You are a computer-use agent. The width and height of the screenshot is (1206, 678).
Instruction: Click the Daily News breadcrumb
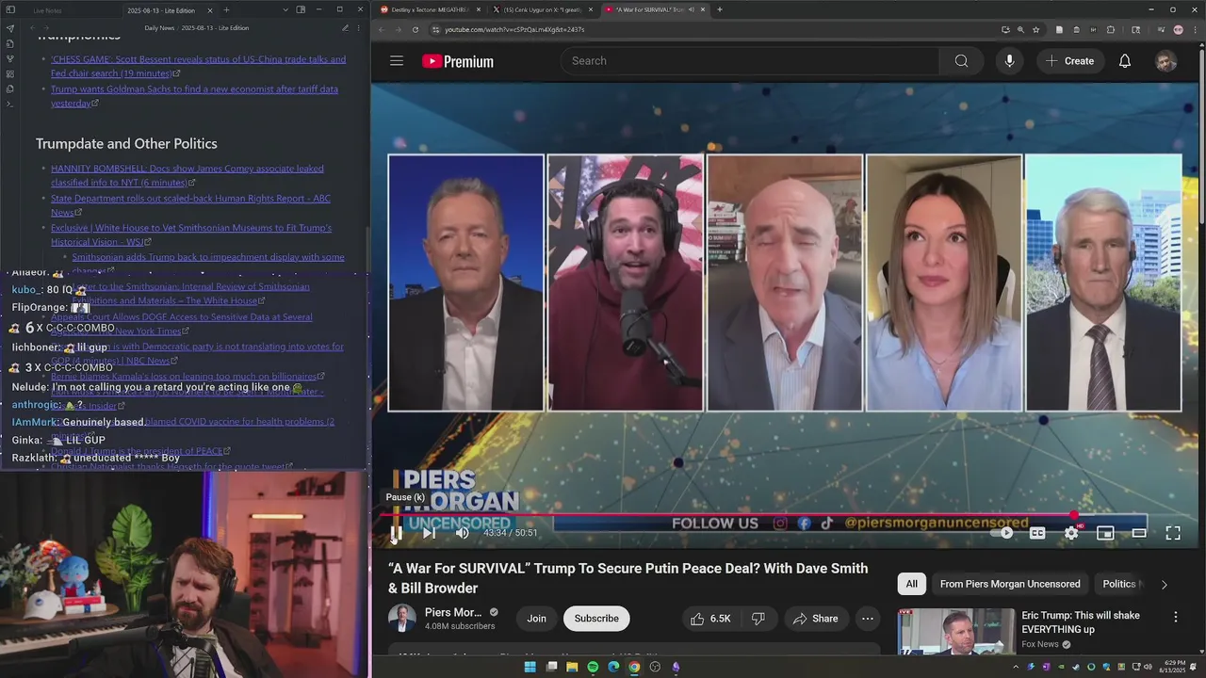click(159, 28)
